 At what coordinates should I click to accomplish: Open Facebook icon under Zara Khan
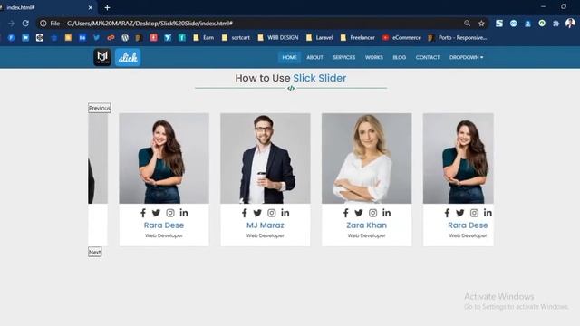point(346,213)
